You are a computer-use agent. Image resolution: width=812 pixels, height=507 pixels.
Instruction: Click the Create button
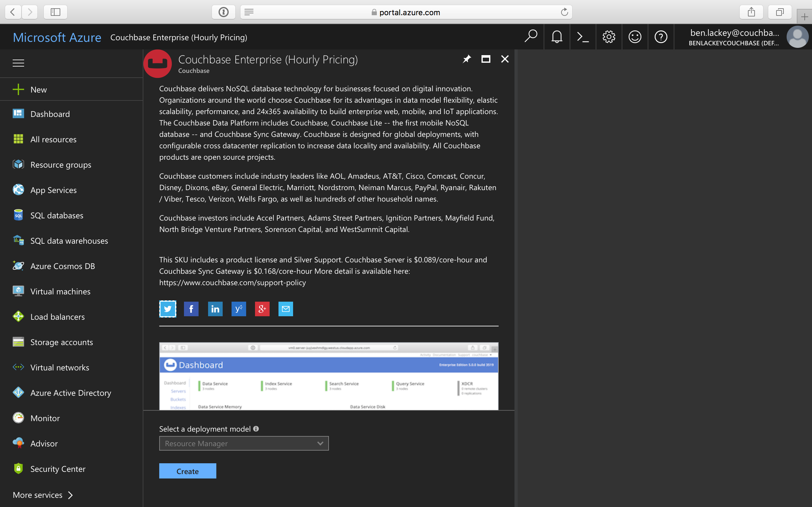[x=187, y=471]
